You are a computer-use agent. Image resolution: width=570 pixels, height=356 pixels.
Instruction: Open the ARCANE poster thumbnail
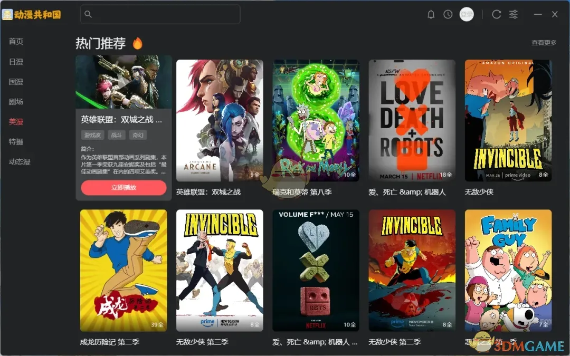click(220, 121)
